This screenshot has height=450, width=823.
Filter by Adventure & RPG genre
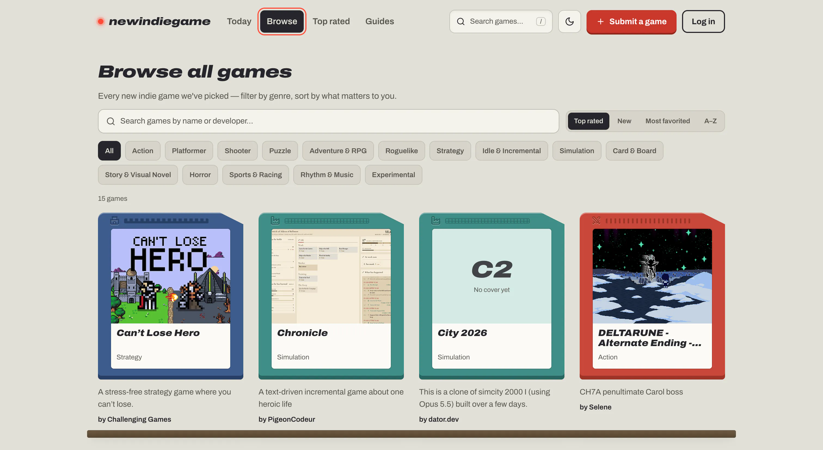click(x=338, y=151)
